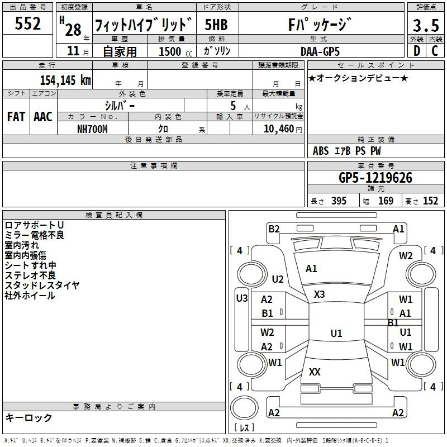Click the sales point ★オークションデビュー★
447x447 pixels.
tap(358, 78)
